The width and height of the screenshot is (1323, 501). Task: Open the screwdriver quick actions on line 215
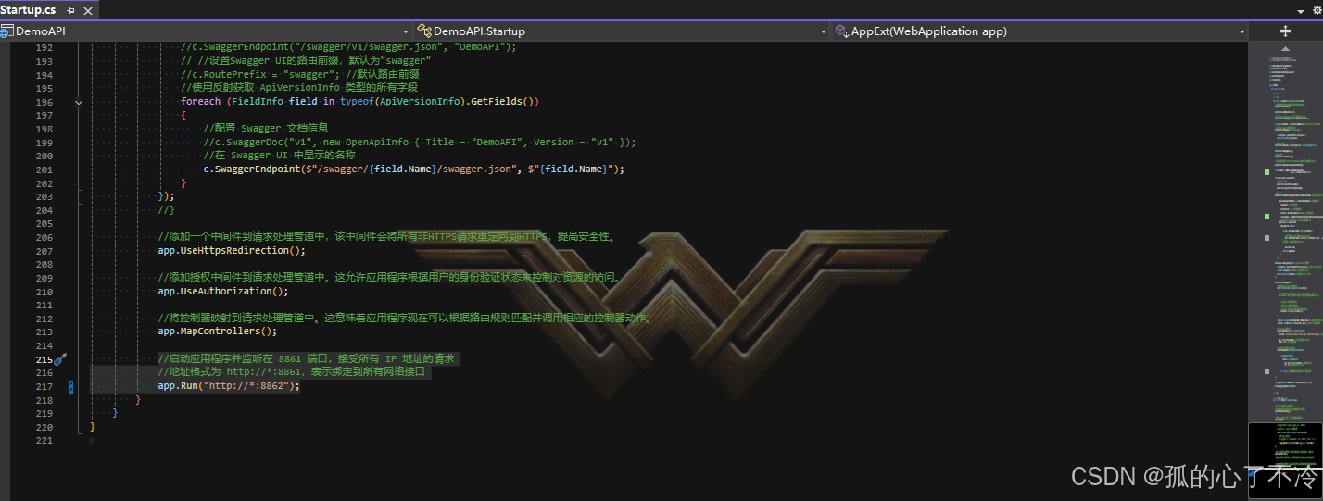click(59, 359)
